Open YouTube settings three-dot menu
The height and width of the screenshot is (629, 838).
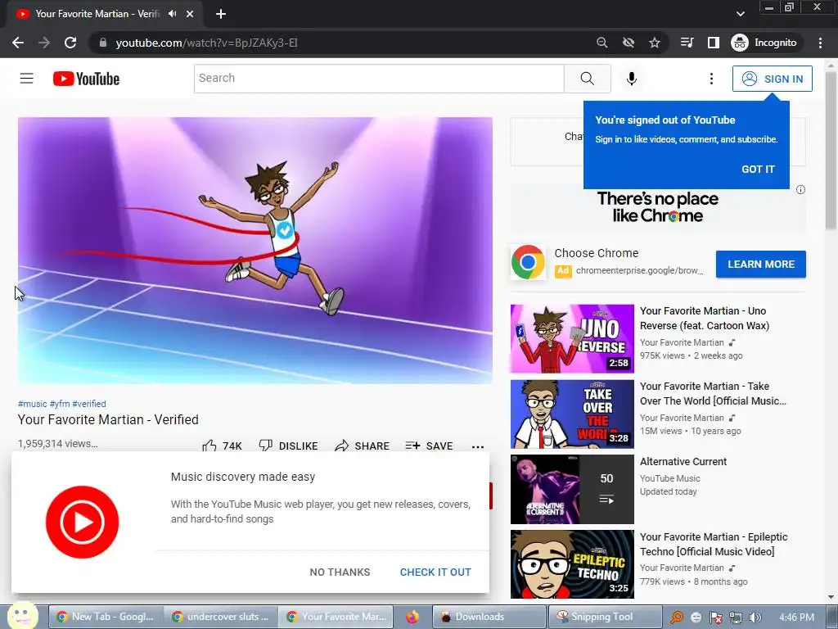[x=711, y=79]
